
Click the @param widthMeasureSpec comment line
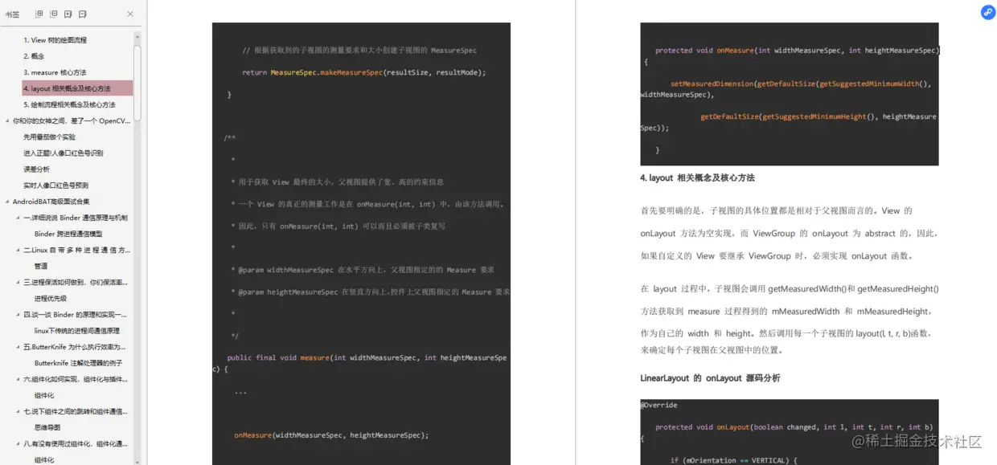point(363,270)
